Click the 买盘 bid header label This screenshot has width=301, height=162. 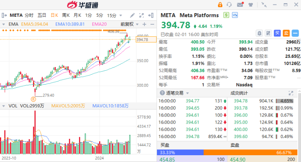tap(165, 145)
